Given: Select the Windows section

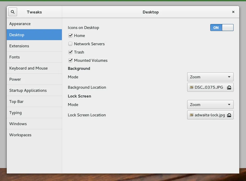Looking at the screenshot, I should click(x=34, y=124).
